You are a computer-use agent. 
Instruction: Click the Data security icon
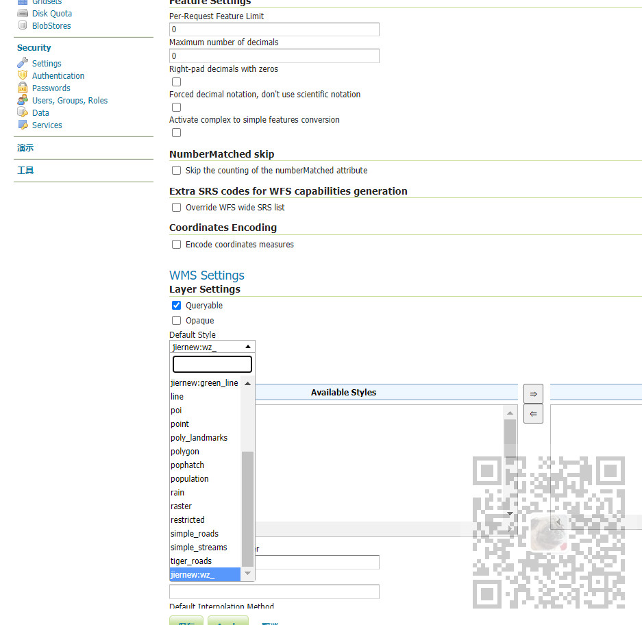tap(23, 112)
